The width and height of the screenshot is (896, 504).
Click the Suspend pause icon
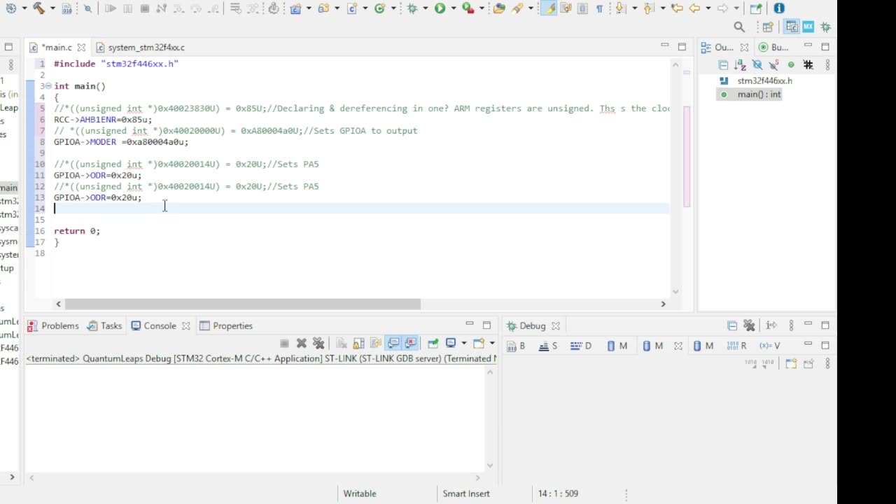pyautogui.click(x=128, y=8)
